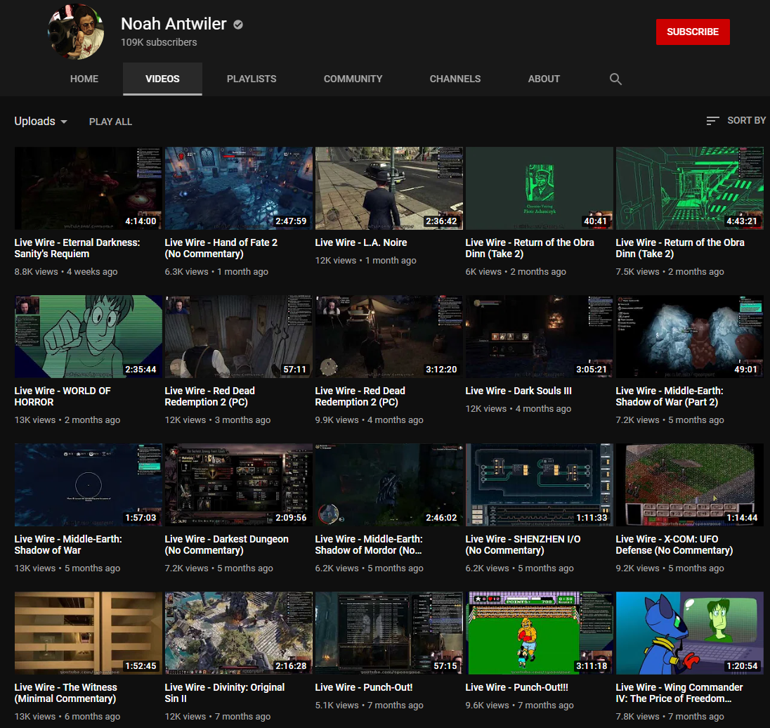Image resolution: width=770 pixels, height=728 pixels.
Task: Open Red Dead Redemption 2 title, 9.9K views
Action: point(360,396)
